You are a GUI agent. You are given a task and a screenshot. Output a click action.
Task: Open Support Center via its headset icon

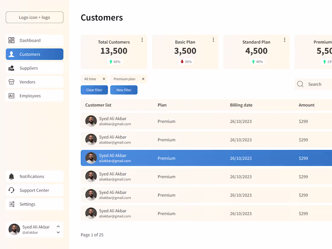(11, 190)
